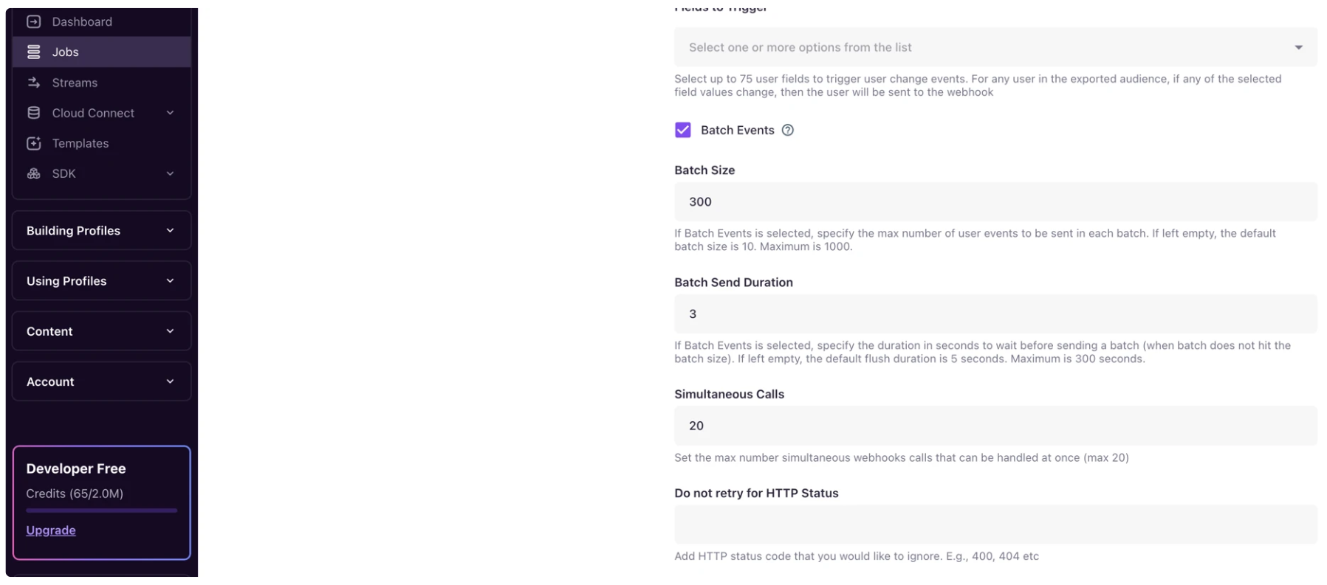1327x585 pixels.
Task: Expand the Cloud Connect submenu chevron
Action: [x=171, y=113]
